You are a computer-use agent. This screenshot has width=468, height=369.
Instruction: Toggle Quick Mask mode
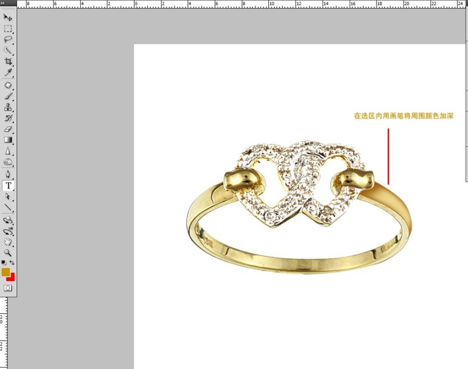[x=8, y=288]
